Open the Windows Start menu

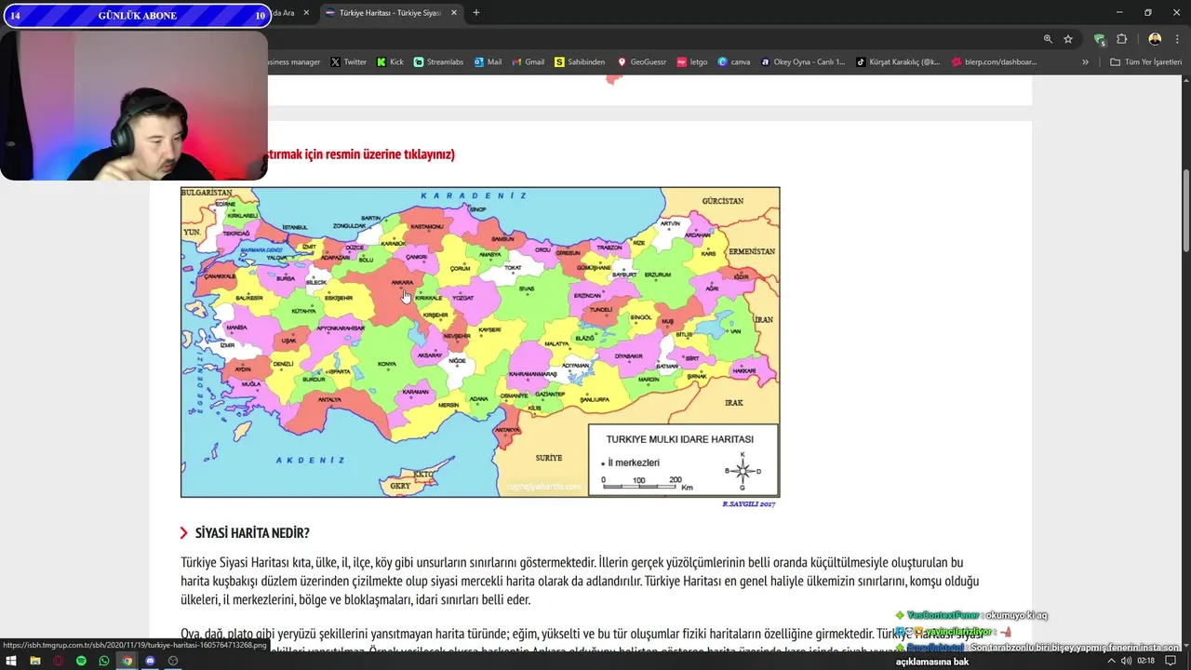coord(11,661)
